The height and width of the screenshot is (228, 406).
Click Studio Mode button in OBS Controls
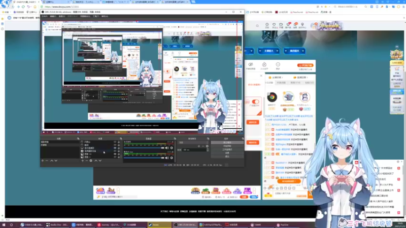[x=227, y=149]
